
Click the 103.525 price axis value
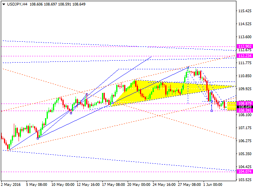pyautogui.click(x=245, y=180)
